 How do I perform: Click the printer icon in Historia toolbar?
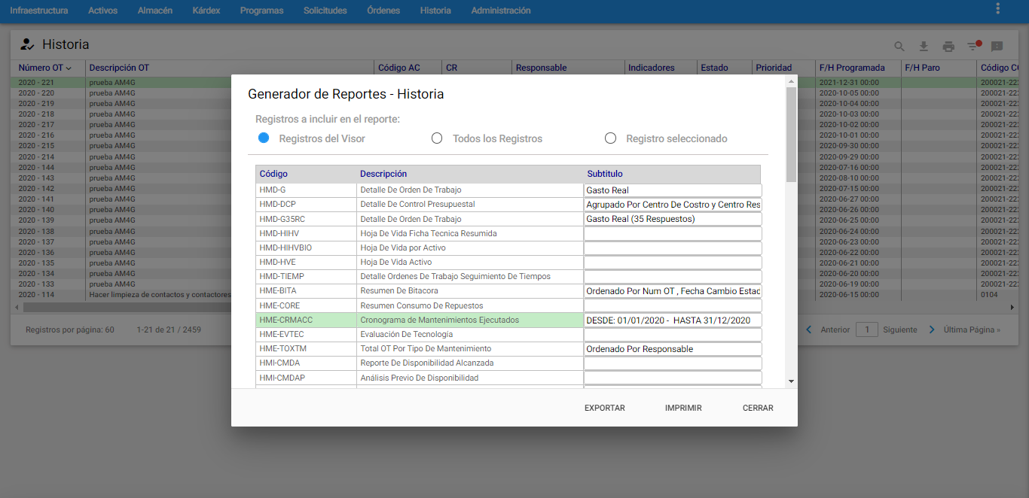pos(948,47)
